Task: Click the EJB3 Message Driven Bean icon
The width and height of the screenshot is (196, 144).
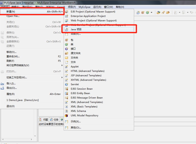Action: pos(67,98)
